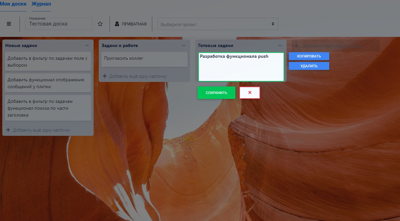Cancel editing with the red X button
Viewport: 400px width, 221px height.
click(x=250, y=93)
